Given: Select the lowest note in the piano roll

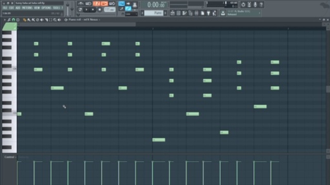Looking at the screenshot, I should (x=159, y=140).
